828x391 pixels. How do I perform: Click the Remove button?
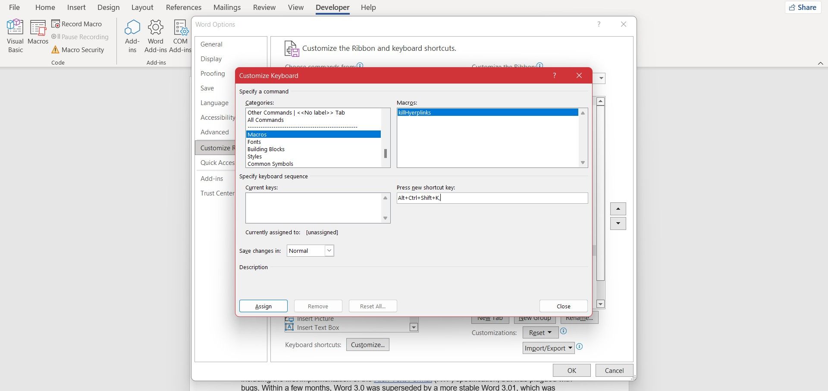[318, 306]
